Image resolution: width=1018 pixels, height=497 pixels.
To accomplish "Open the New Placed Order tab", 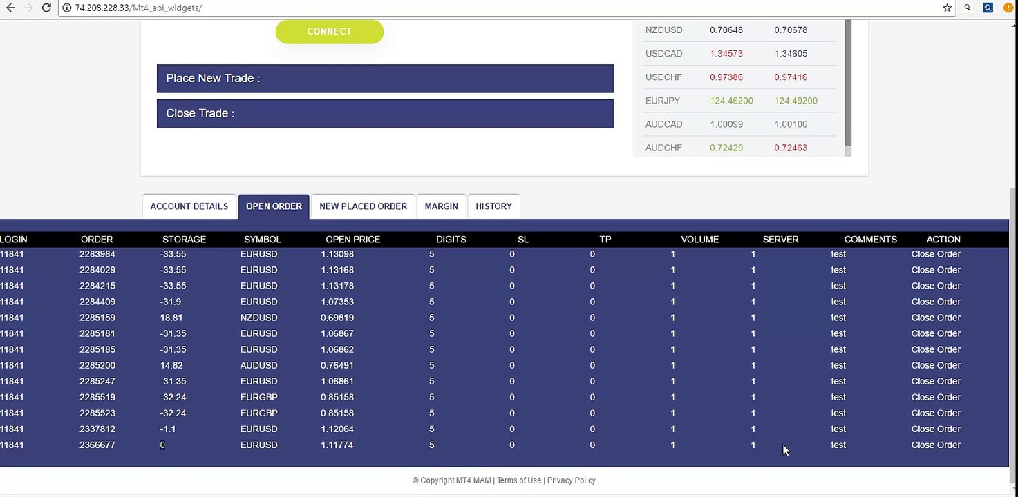I will coord(363,206).
